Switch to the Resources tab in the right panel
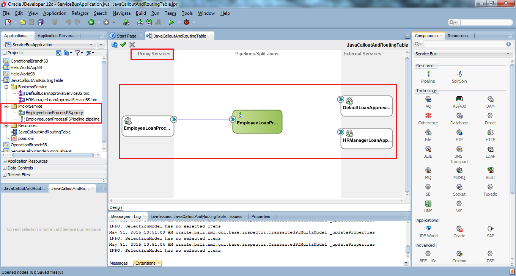 458,36
